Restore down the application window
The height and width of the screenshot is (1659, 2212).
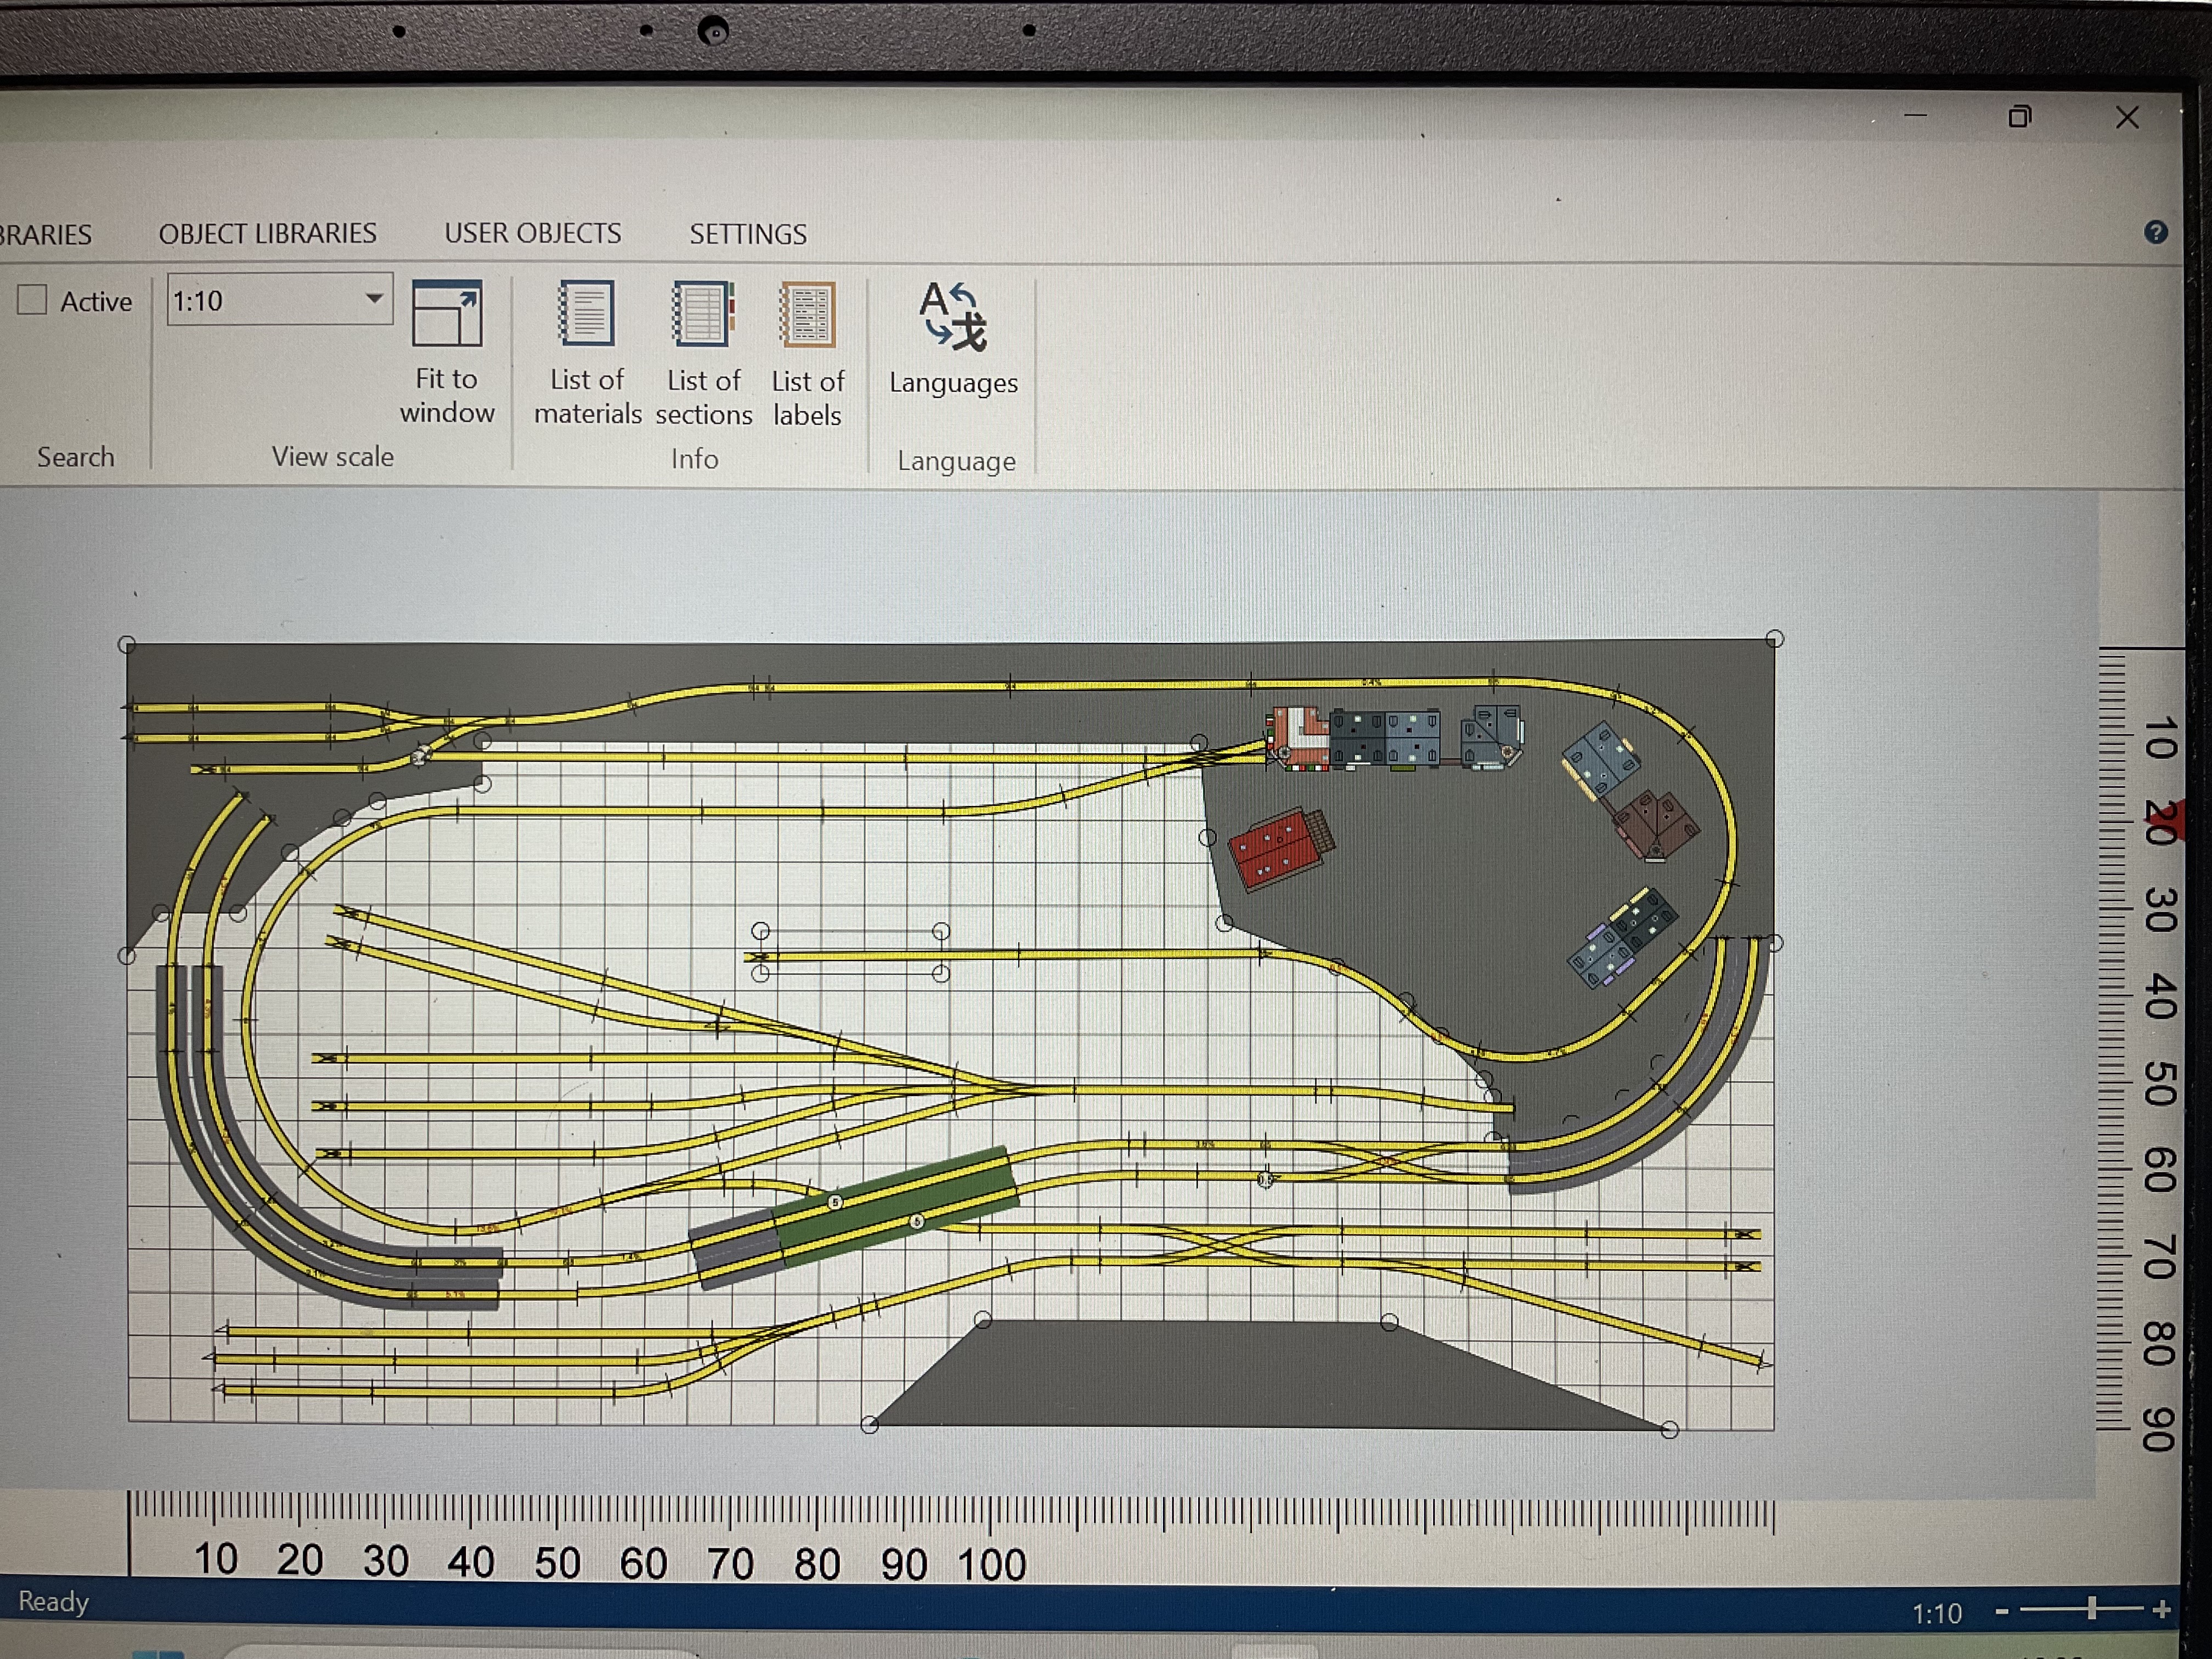(2019, 117)
